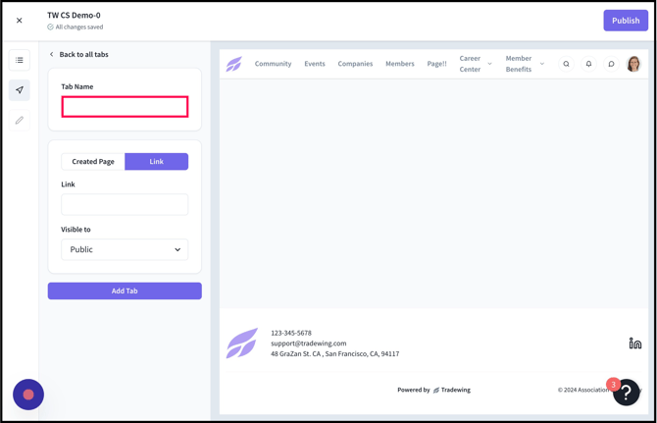The image size is (657, 423).
Task: Click the LinkedIn icon in footer
Action: click(x=634, y=344)
